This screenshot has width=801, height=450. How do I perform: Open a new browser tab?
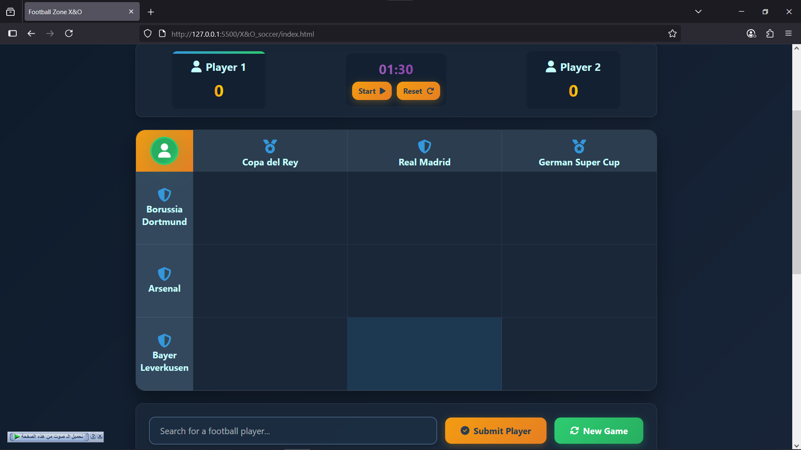click(151, 12)
